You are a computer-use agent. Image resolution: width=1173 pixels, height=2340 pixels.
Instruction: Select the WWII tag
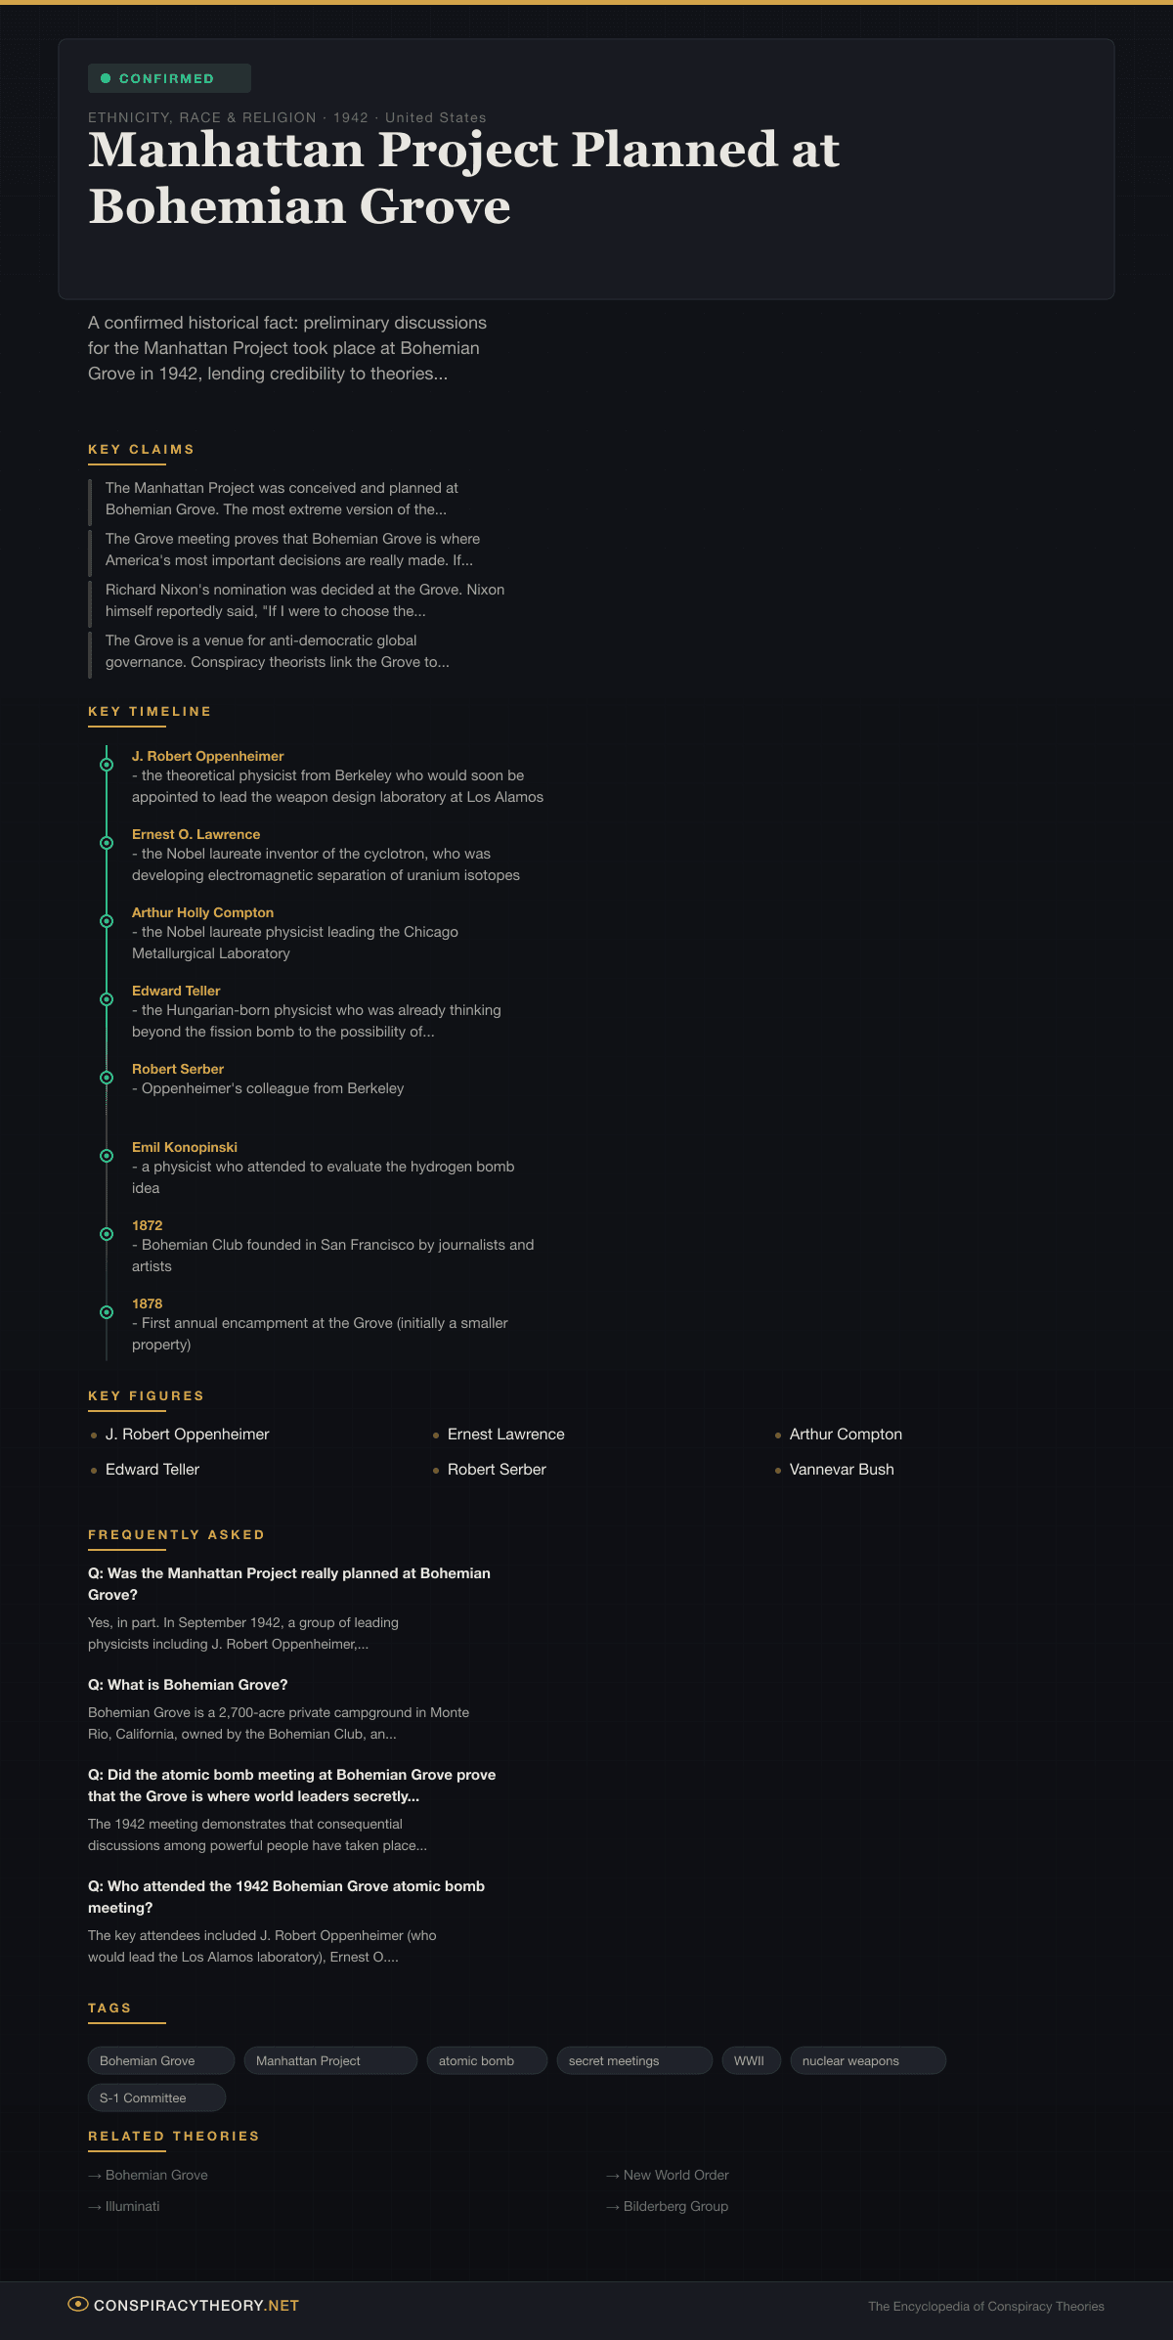(751, 2060)
